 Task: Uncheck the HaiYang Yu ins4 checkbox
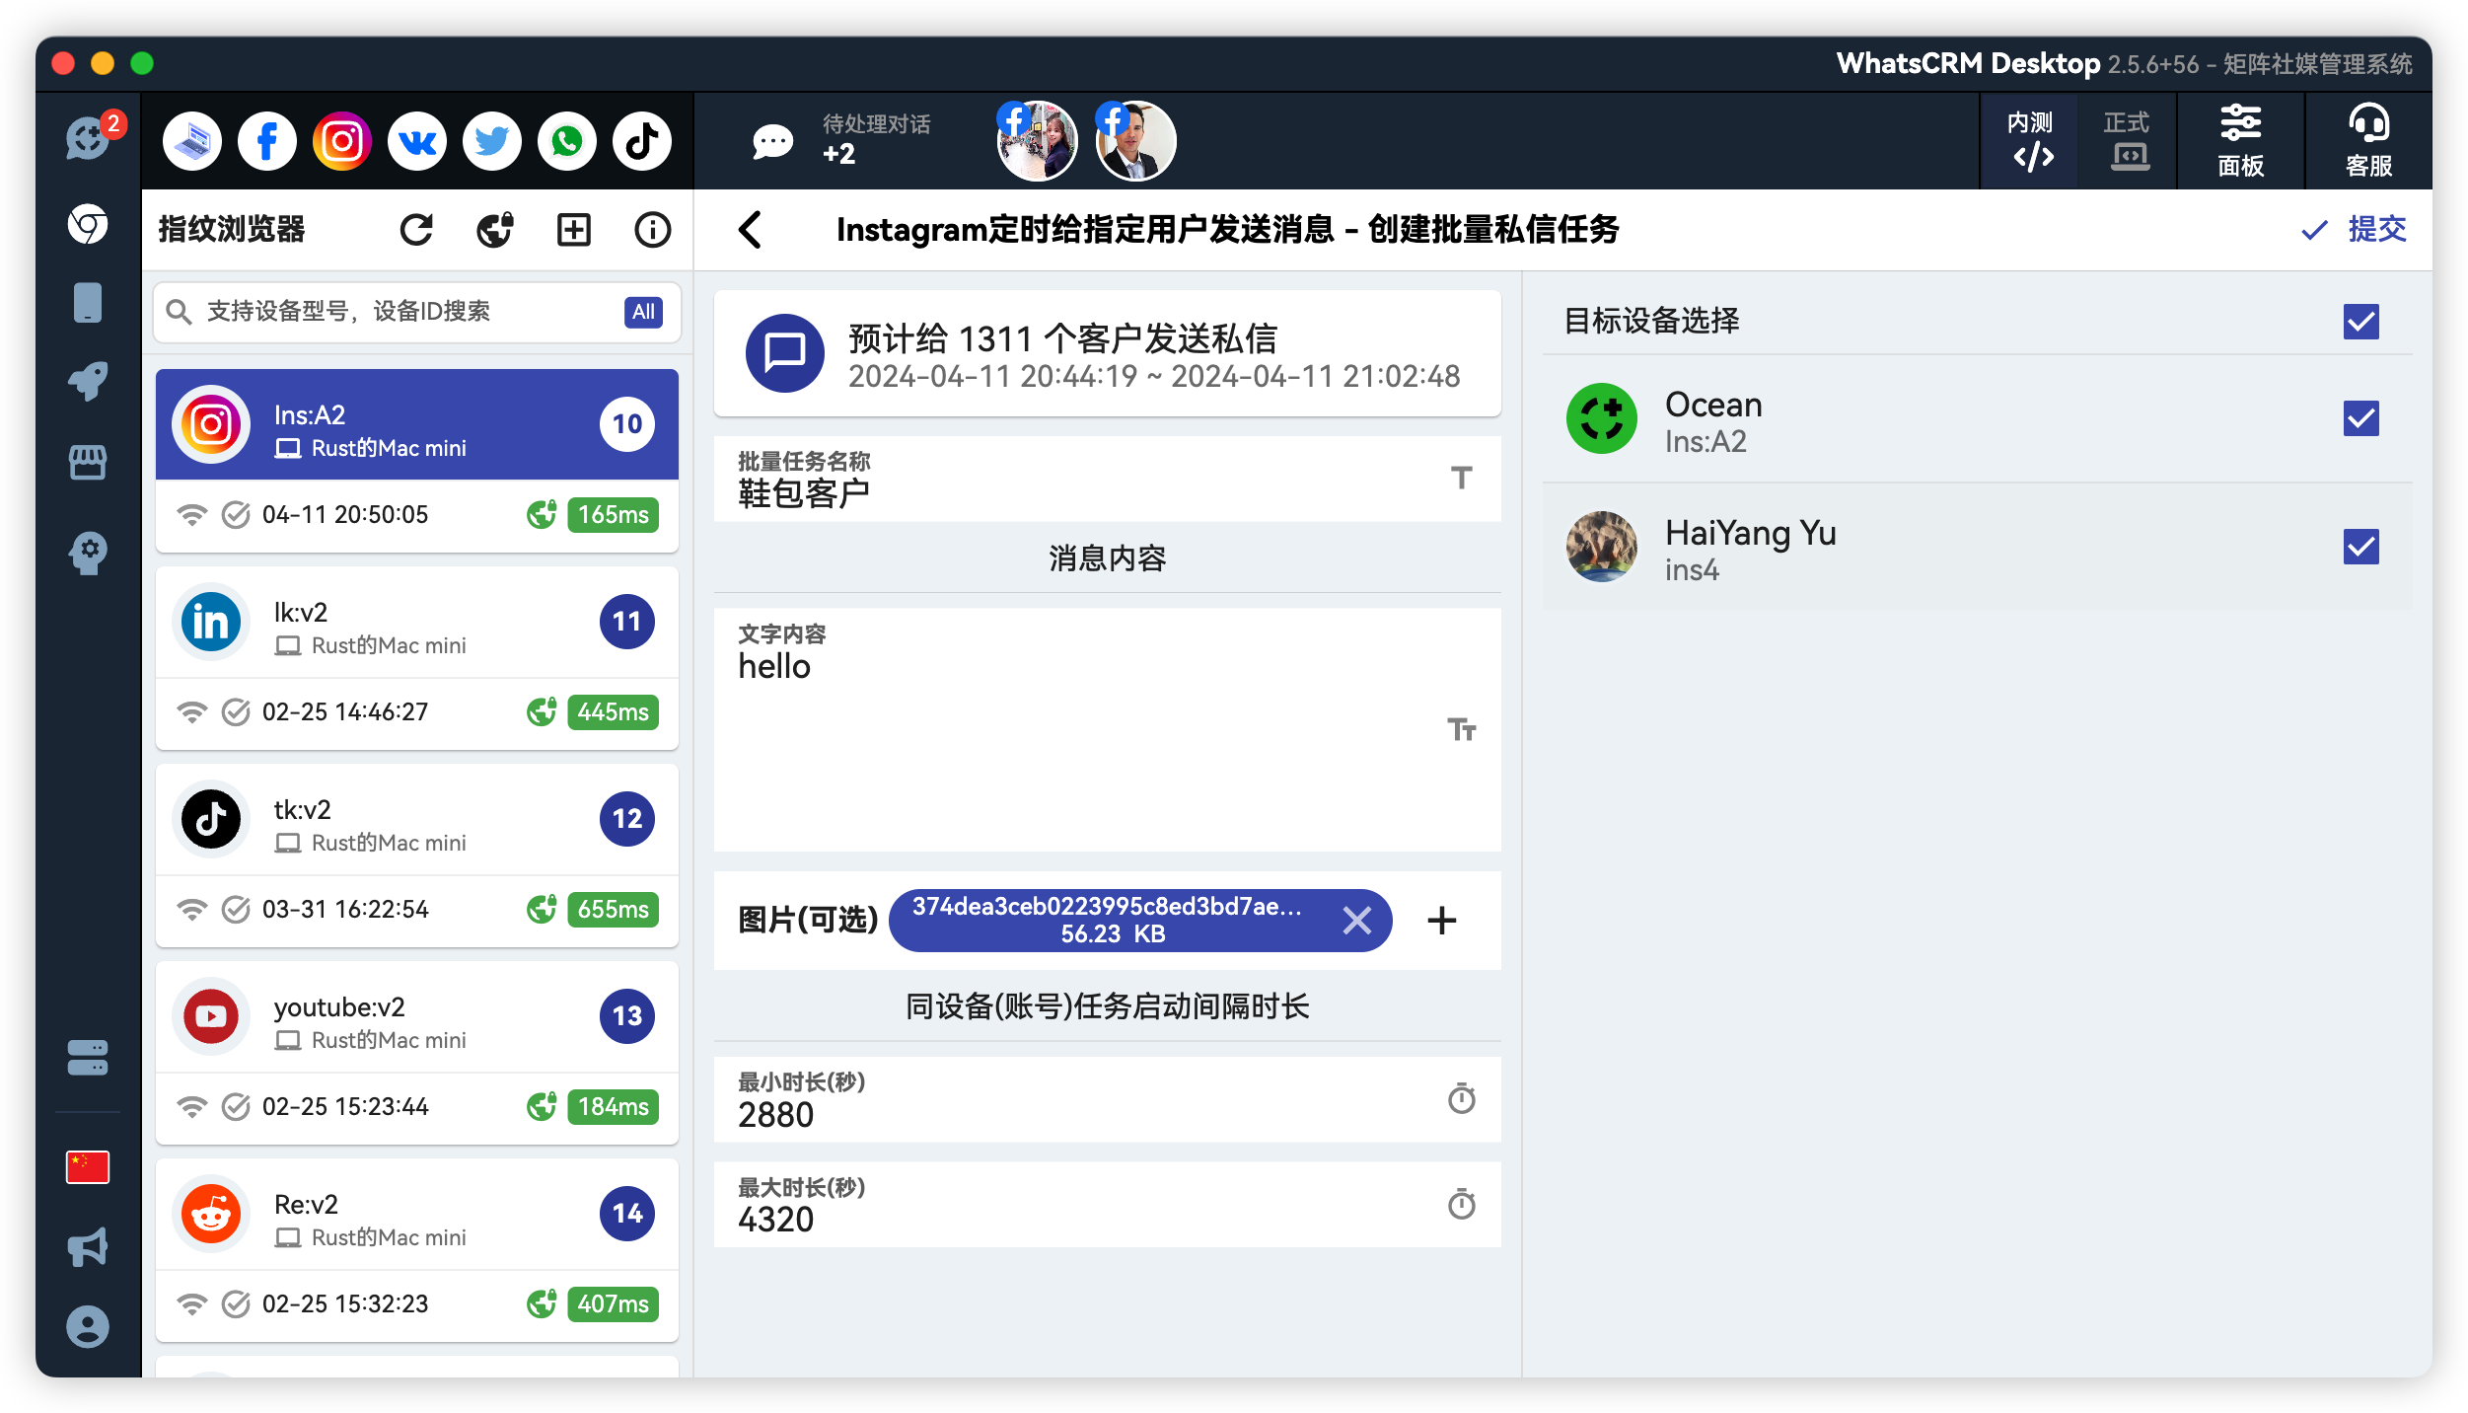pyautogui.click(x=2361, y=546)
